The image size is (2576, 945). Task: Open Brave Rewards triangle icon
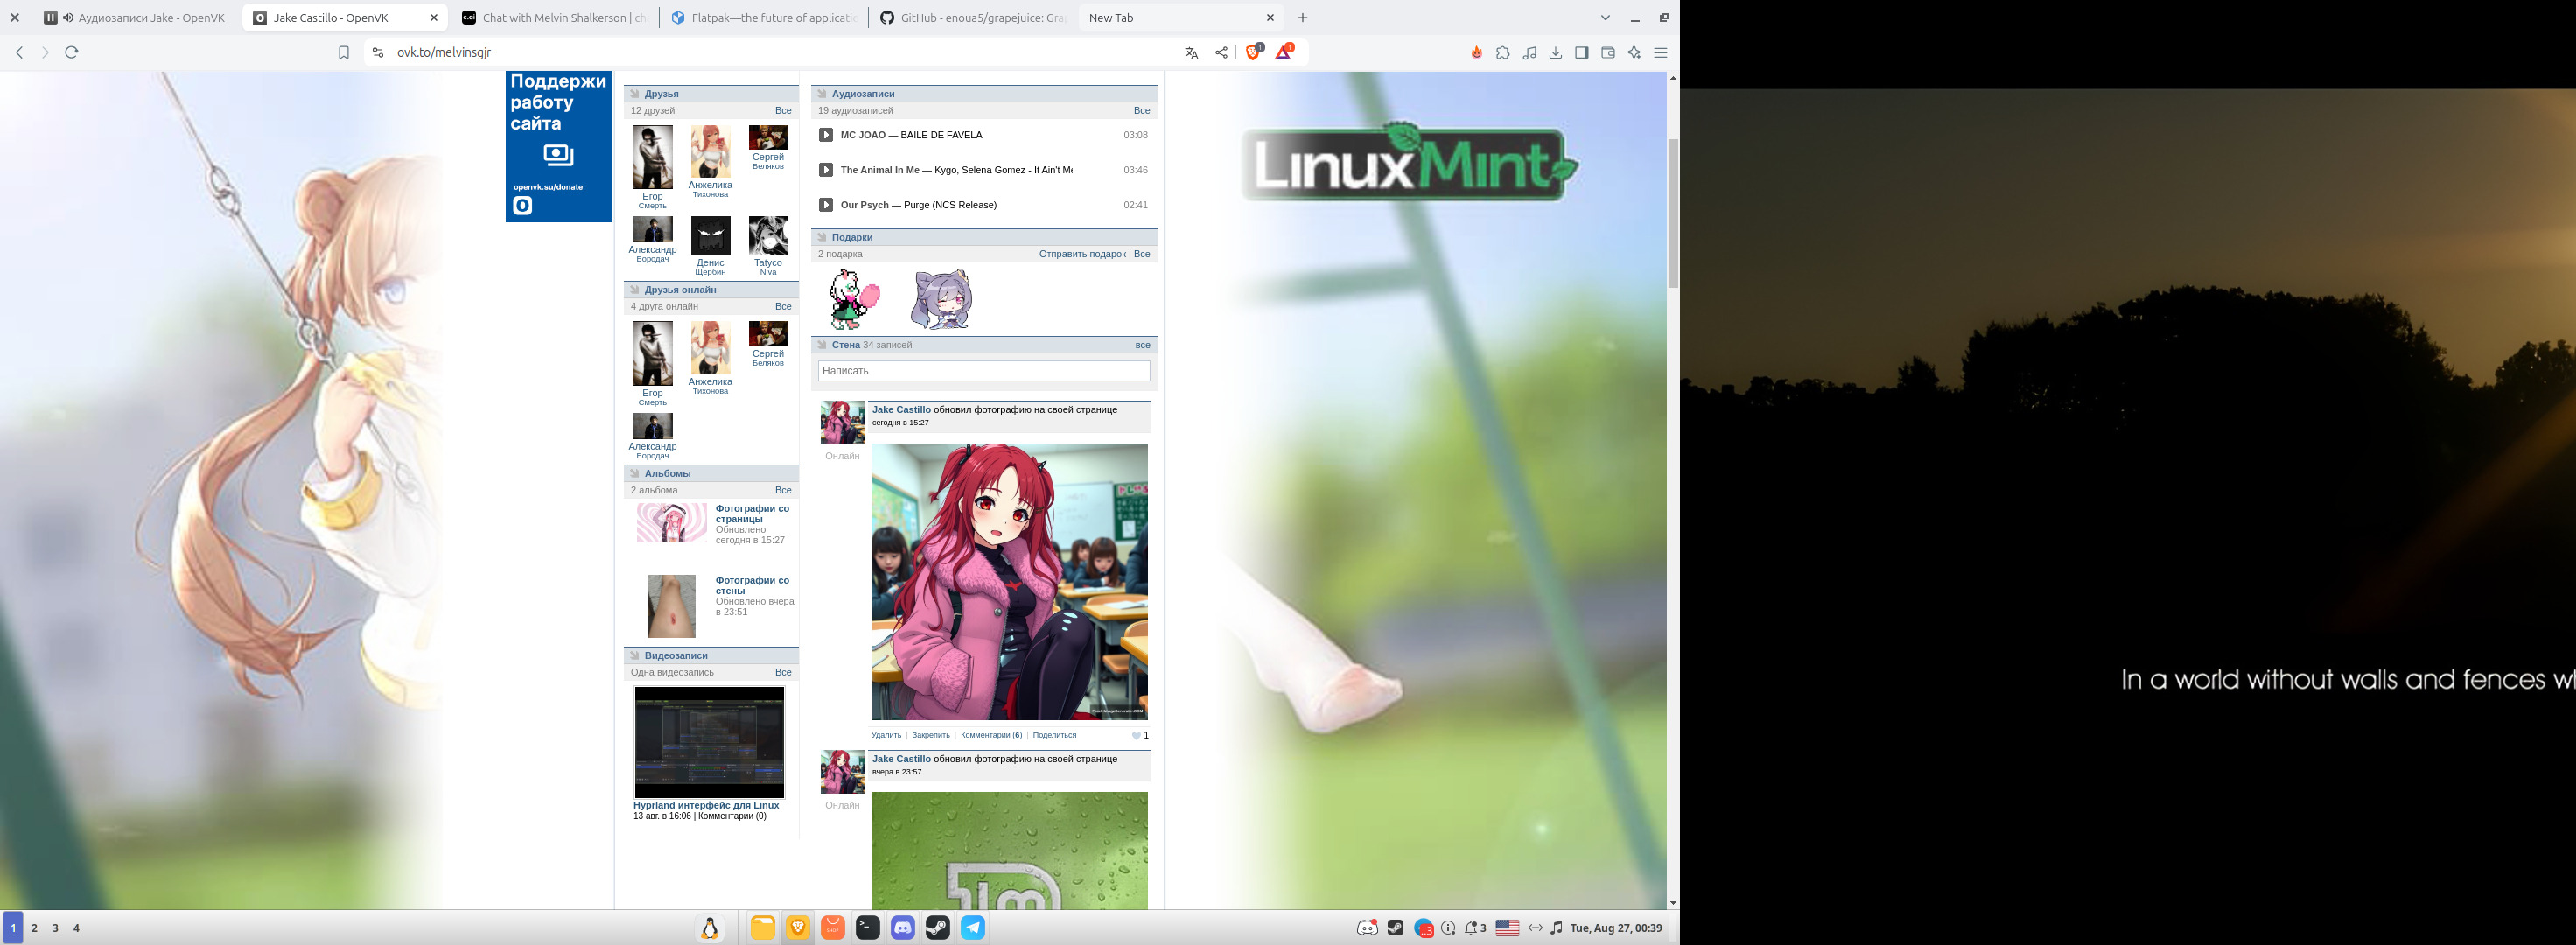click(x=1283, y=52)
